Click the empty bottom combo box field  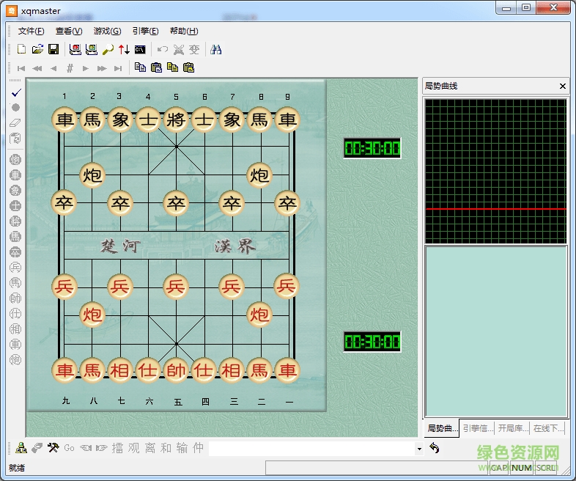point(311,449)
